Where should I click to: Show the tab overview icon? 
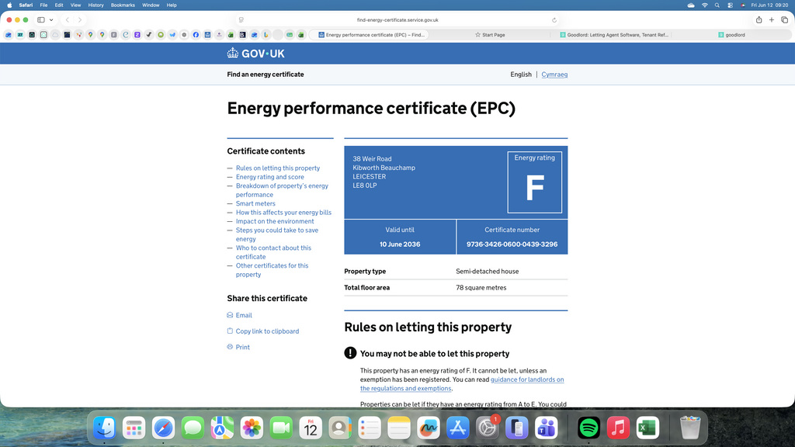coord(784,19)
